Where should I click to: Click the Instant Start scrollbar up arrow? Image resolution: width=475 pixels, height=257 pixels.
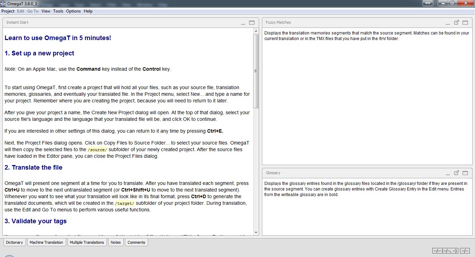(x=256, y=31)
